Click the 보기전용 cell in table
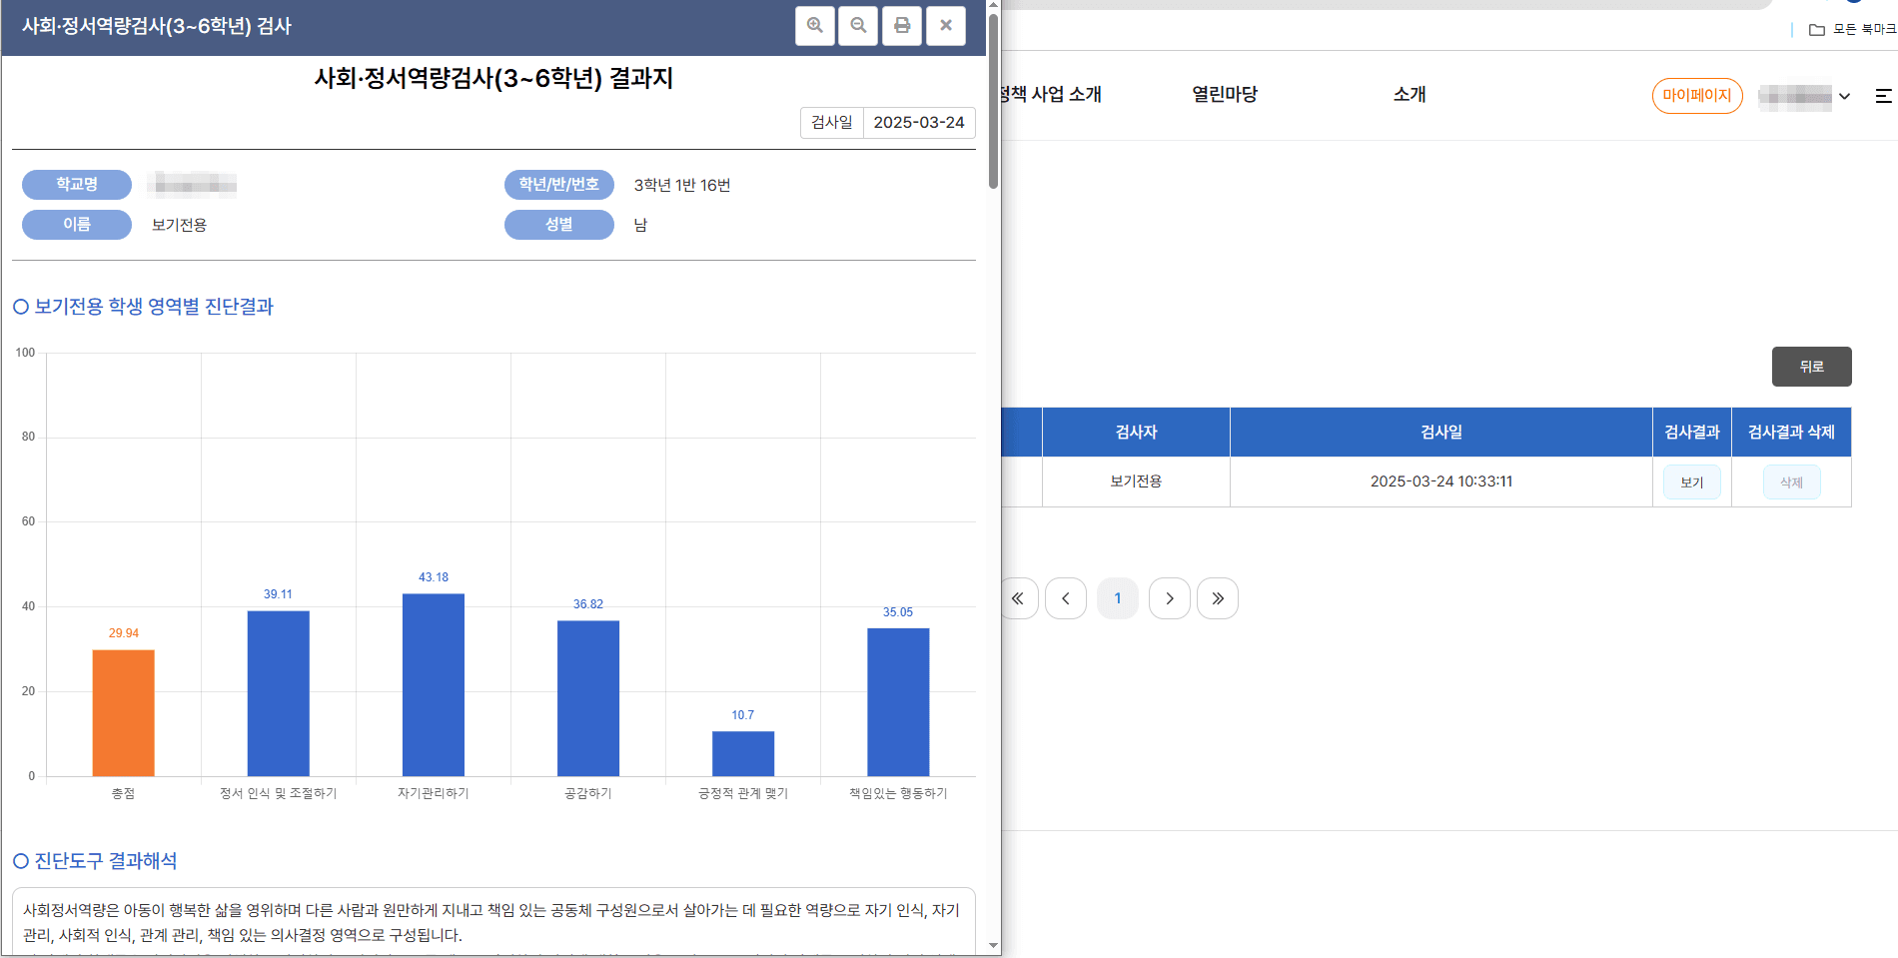 point(1136,481)
